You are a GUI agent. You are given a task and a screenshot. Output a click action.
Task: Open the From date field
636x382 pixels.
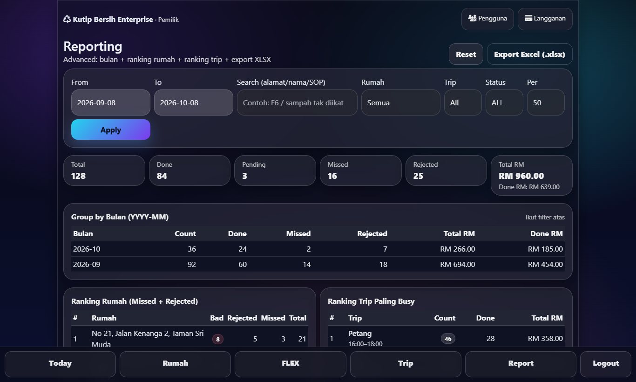click(x=111, y=102)
